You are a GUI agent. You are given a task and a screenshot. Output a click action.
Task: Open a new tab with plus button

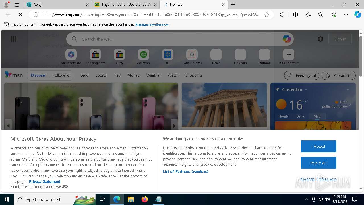click(x=233, y=5)
